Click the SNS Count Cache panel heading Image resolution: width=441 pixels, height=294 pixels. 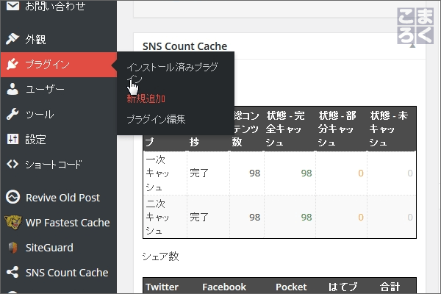pyautogui.click(x=184, y=46)
